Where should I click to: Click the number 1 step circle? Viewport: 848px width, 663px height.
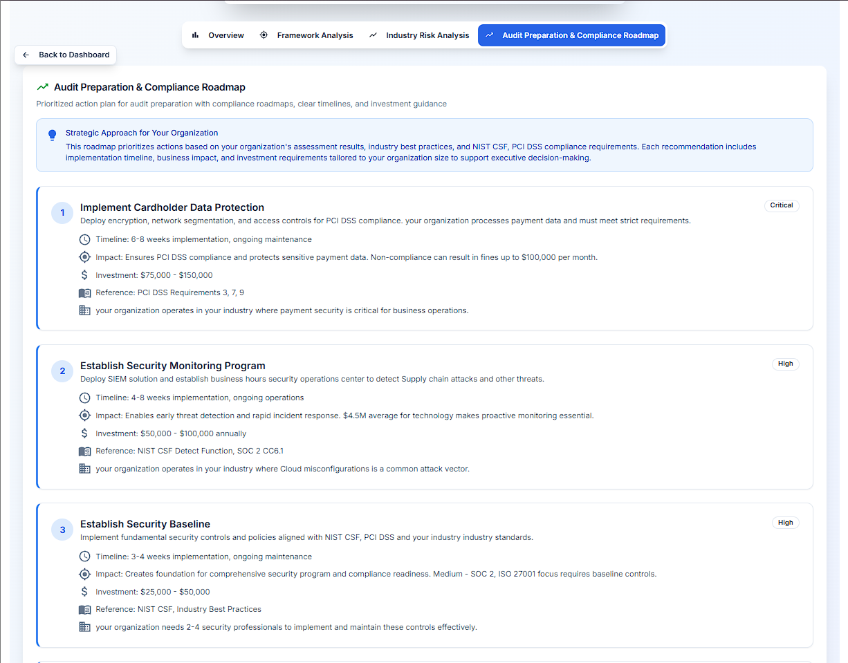pyautogui.click(x=62, y=213)
